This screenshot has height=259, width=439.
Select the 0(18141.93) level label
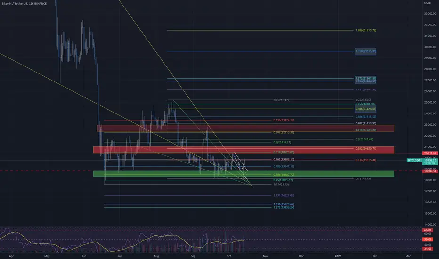363,178
